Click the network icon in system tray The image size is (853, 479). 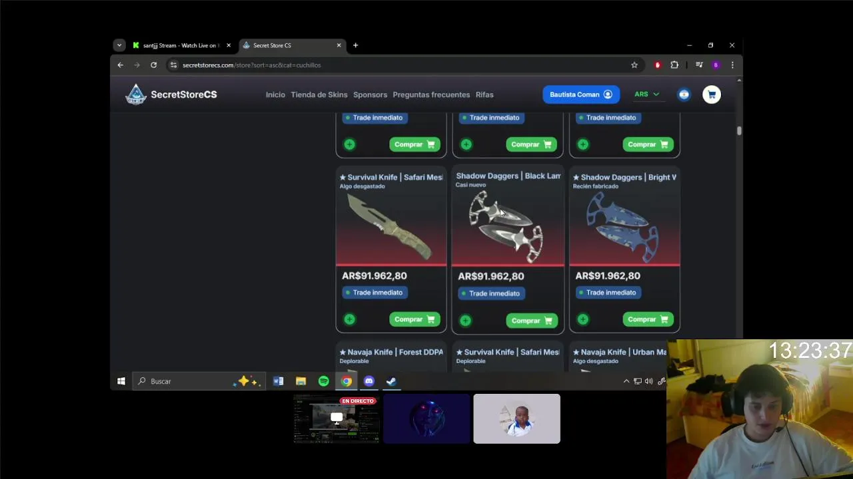coord(638,381)
